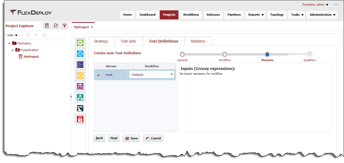344x163 pixels.
Task: Open the Dashboard menu item
Action: click(148, 15)
